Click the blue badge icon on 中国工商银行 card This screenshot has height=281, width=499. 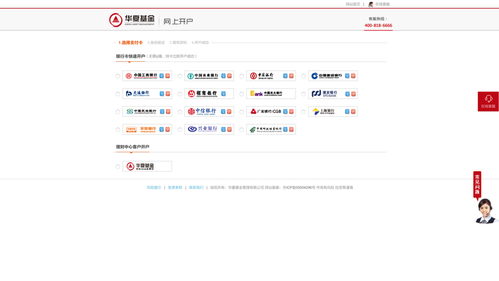click(162, 76)
